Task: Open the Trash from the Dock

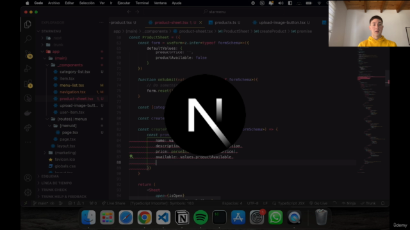Action: point(322,217)
